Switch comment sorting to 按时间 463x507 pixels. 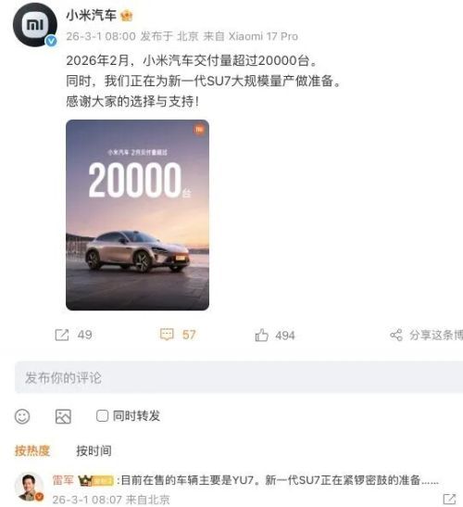(94, 450)
